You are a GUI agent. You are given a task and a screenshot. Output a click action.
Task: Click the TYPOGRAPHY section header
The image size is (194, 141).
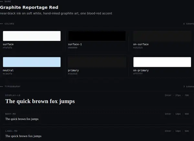13,87
